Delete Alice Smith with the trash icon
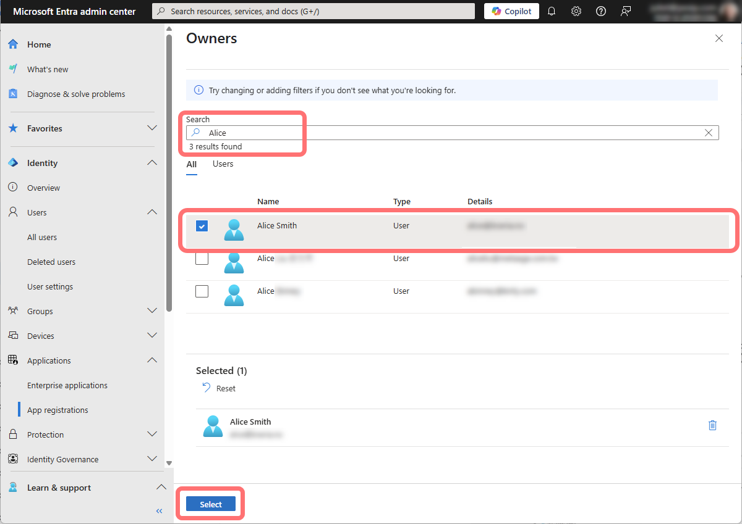Image resolution: width=742 pixels, height=524 pixels. (x=712, y=425)
